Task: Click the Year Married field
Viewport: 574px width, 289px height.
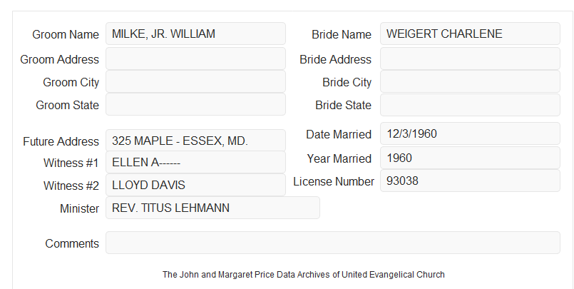Action: click(x=470, y=158)
